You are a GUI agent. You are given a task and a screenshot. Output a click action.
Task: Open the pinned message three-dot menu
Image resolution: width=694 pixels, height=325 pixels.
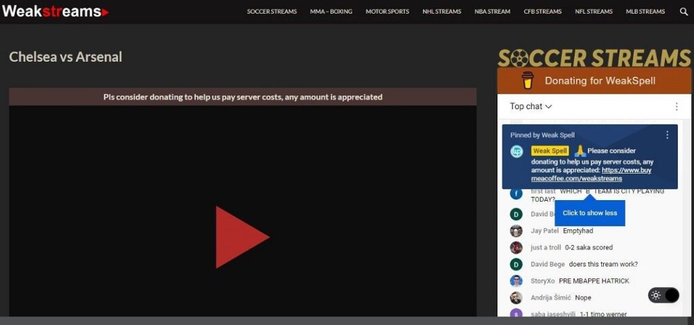667,135
